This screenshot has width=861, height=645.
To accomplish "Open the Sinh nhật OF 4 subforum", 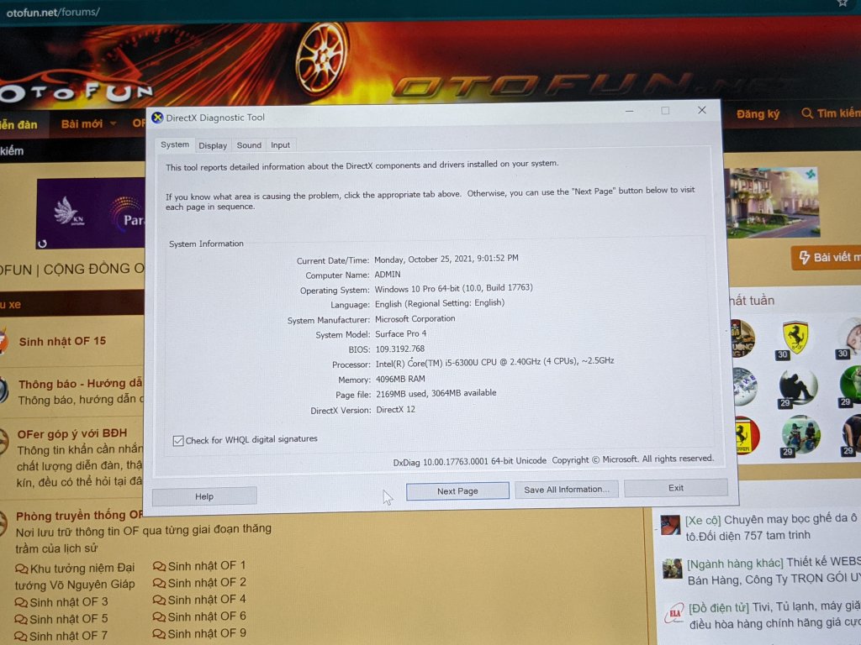I will pyautogui.click(x=207, y=600).
